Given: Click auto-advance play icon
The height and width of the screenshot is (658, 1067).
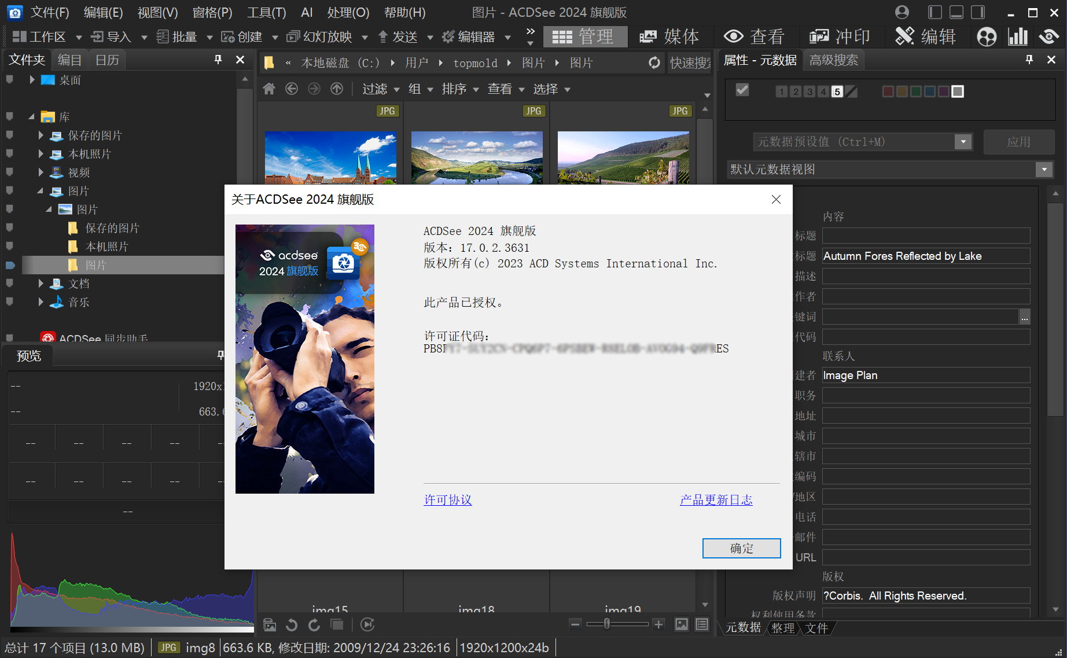Looking at the screenshot, I should tap(367, 624).
